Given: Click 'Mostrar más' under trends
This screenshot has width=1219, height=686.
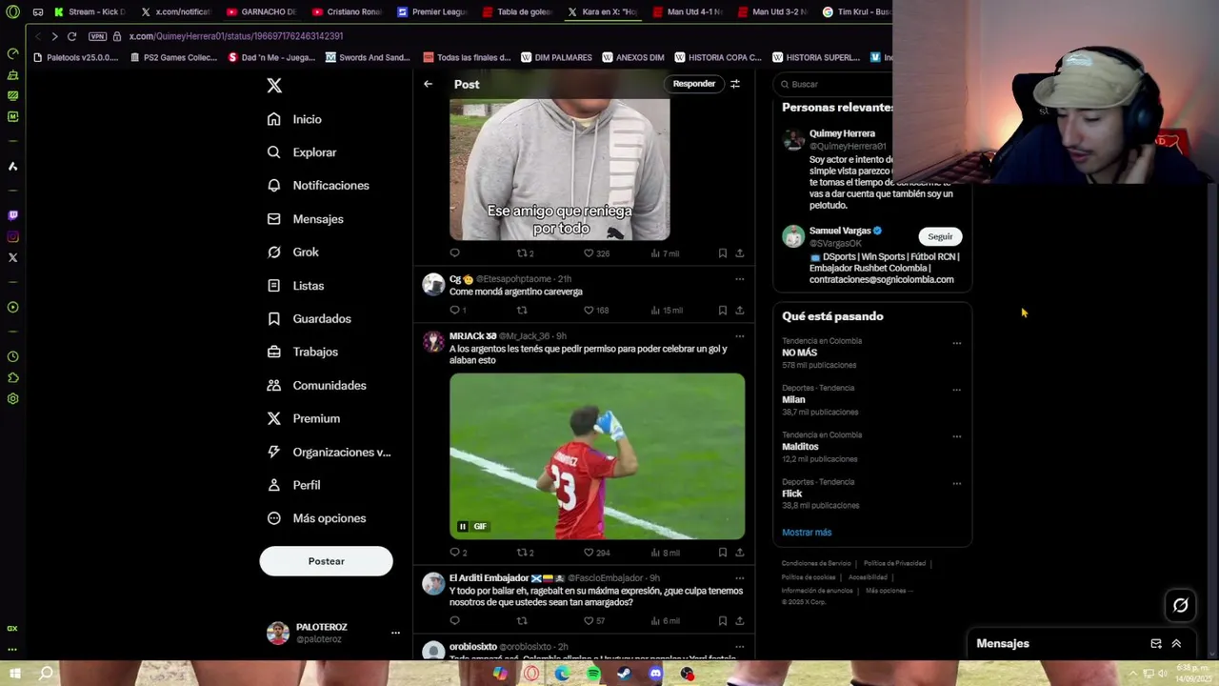Looking at the screenshot, I should coord(807,533).
